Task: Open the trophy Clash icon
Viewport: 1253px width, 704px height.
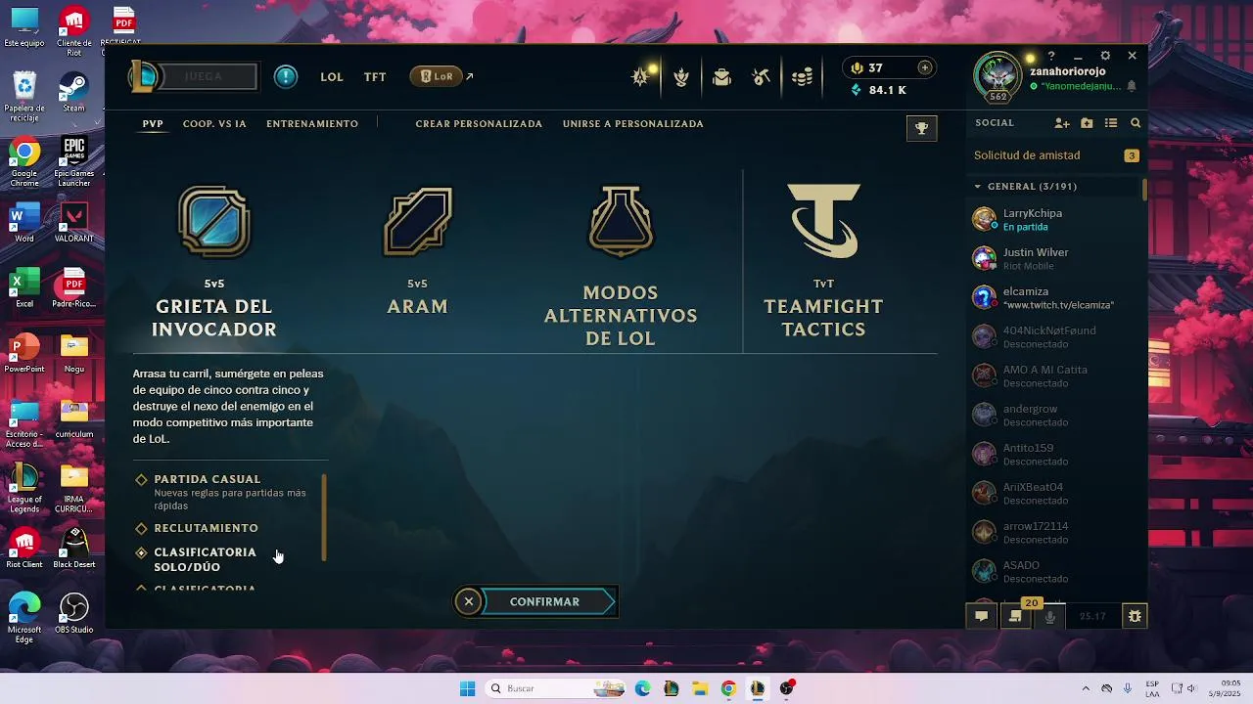Action: 921,128
